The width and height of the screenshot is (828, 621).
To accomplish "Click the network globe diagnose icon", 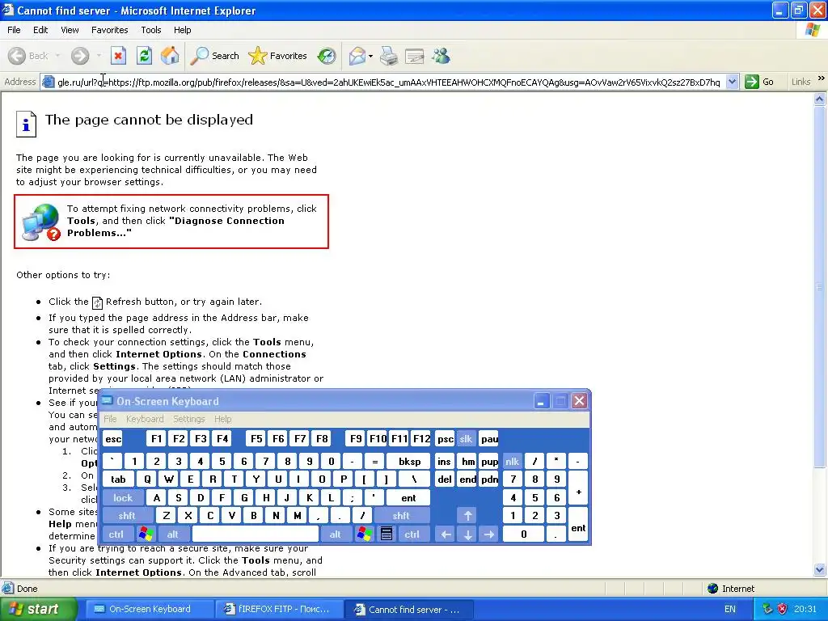I will [40, 222].
